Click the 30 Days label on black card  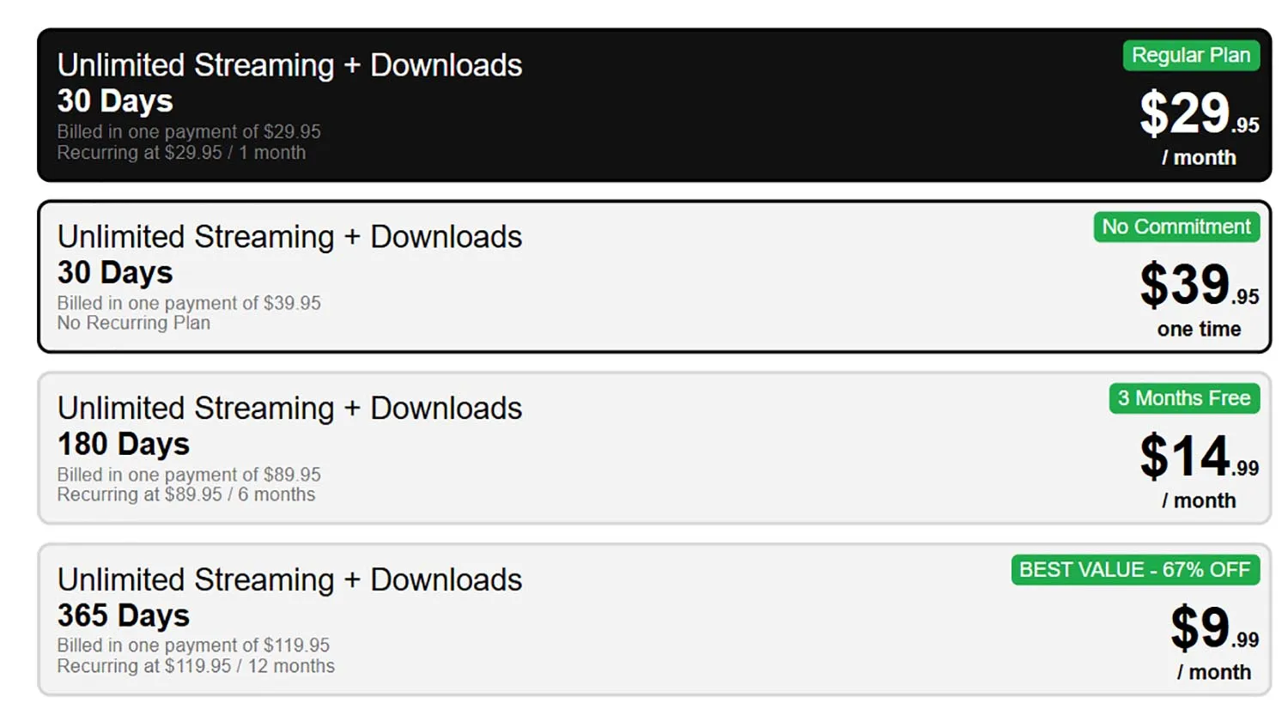113,101
